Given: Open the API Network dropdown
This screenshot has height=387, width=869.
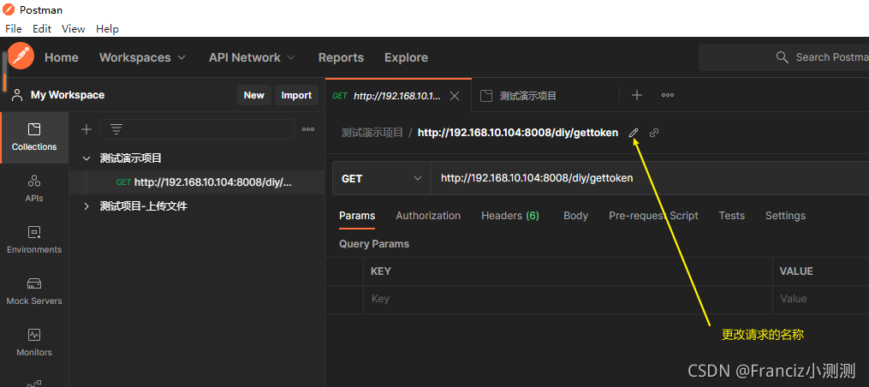Looking at the screenshot, I should 253,57.
